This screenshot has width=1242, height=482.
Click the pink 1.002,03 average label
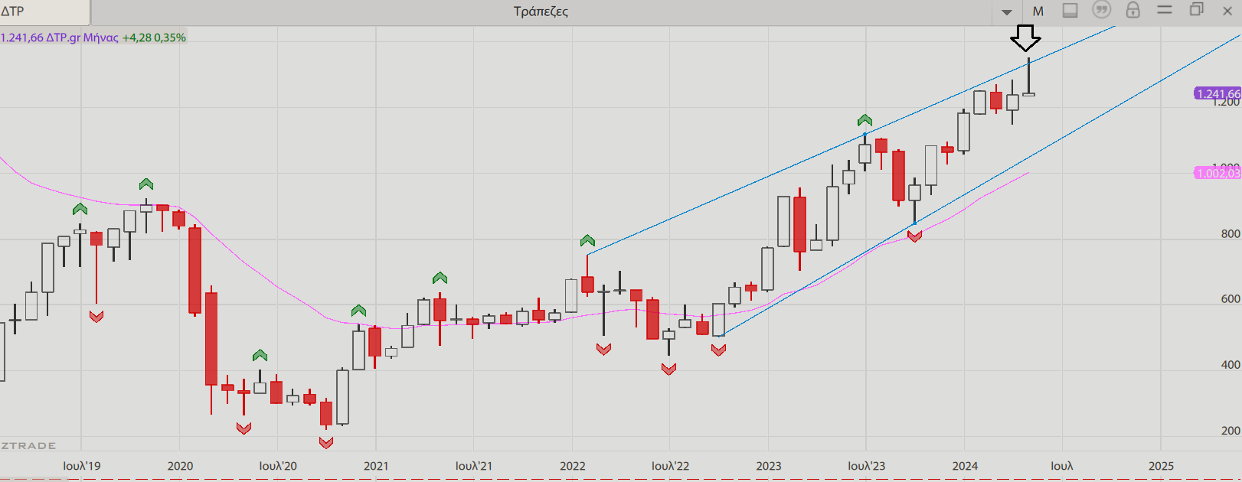(x=1217, y=173)
